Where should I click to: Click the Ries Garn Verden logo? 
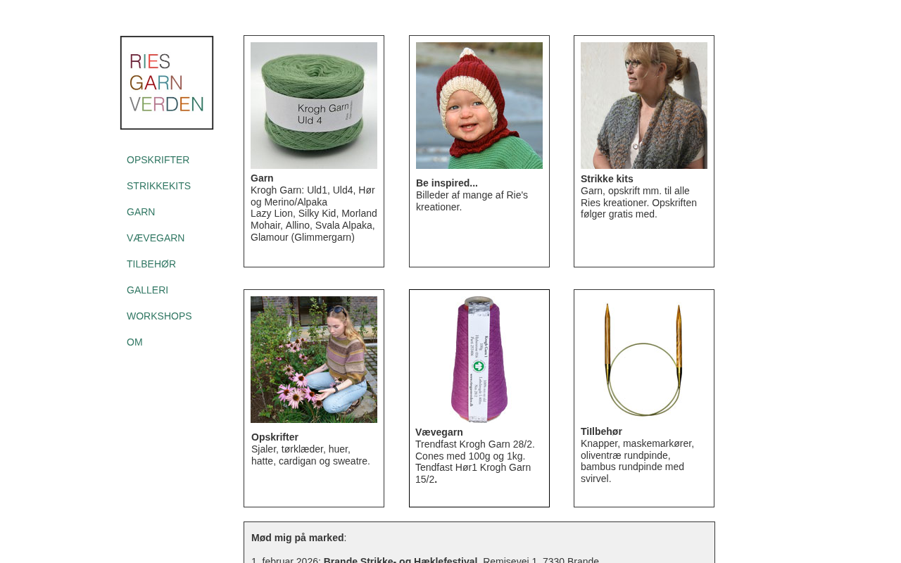[x=167, y=83]
